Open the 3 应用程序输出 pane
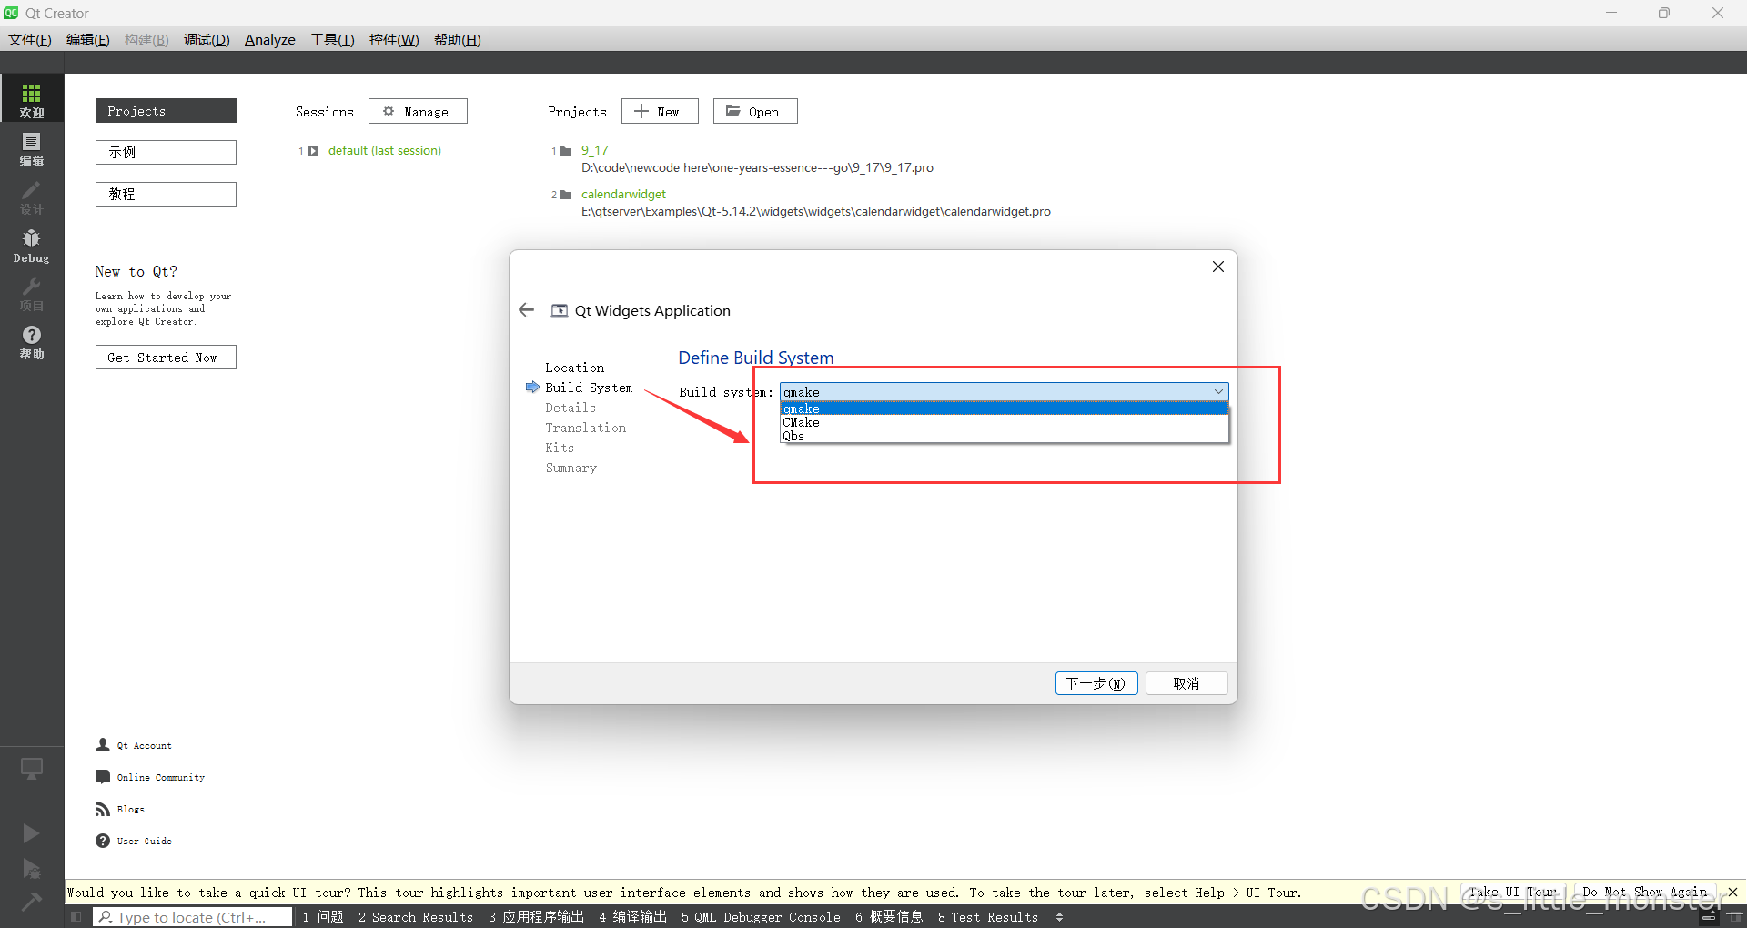The width and height of the screenshot is (1747, 928). pyautogui.click(x=536, y=917)
